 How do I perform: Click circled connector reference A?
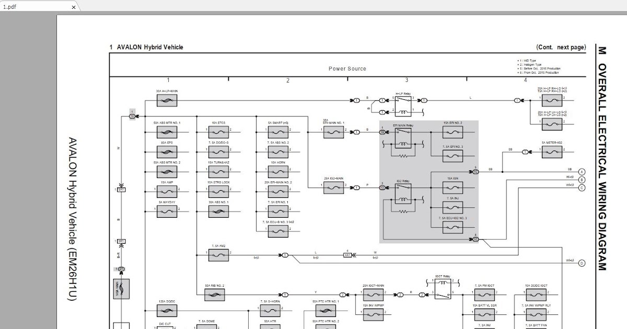(582, 172)
